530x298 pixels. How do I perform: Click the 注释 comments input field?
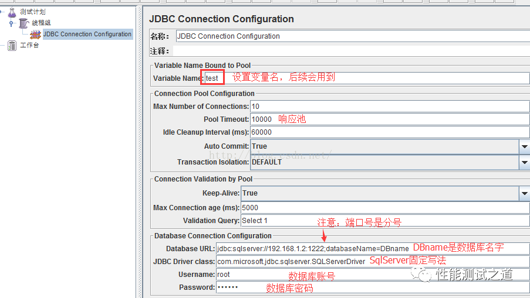352,51
